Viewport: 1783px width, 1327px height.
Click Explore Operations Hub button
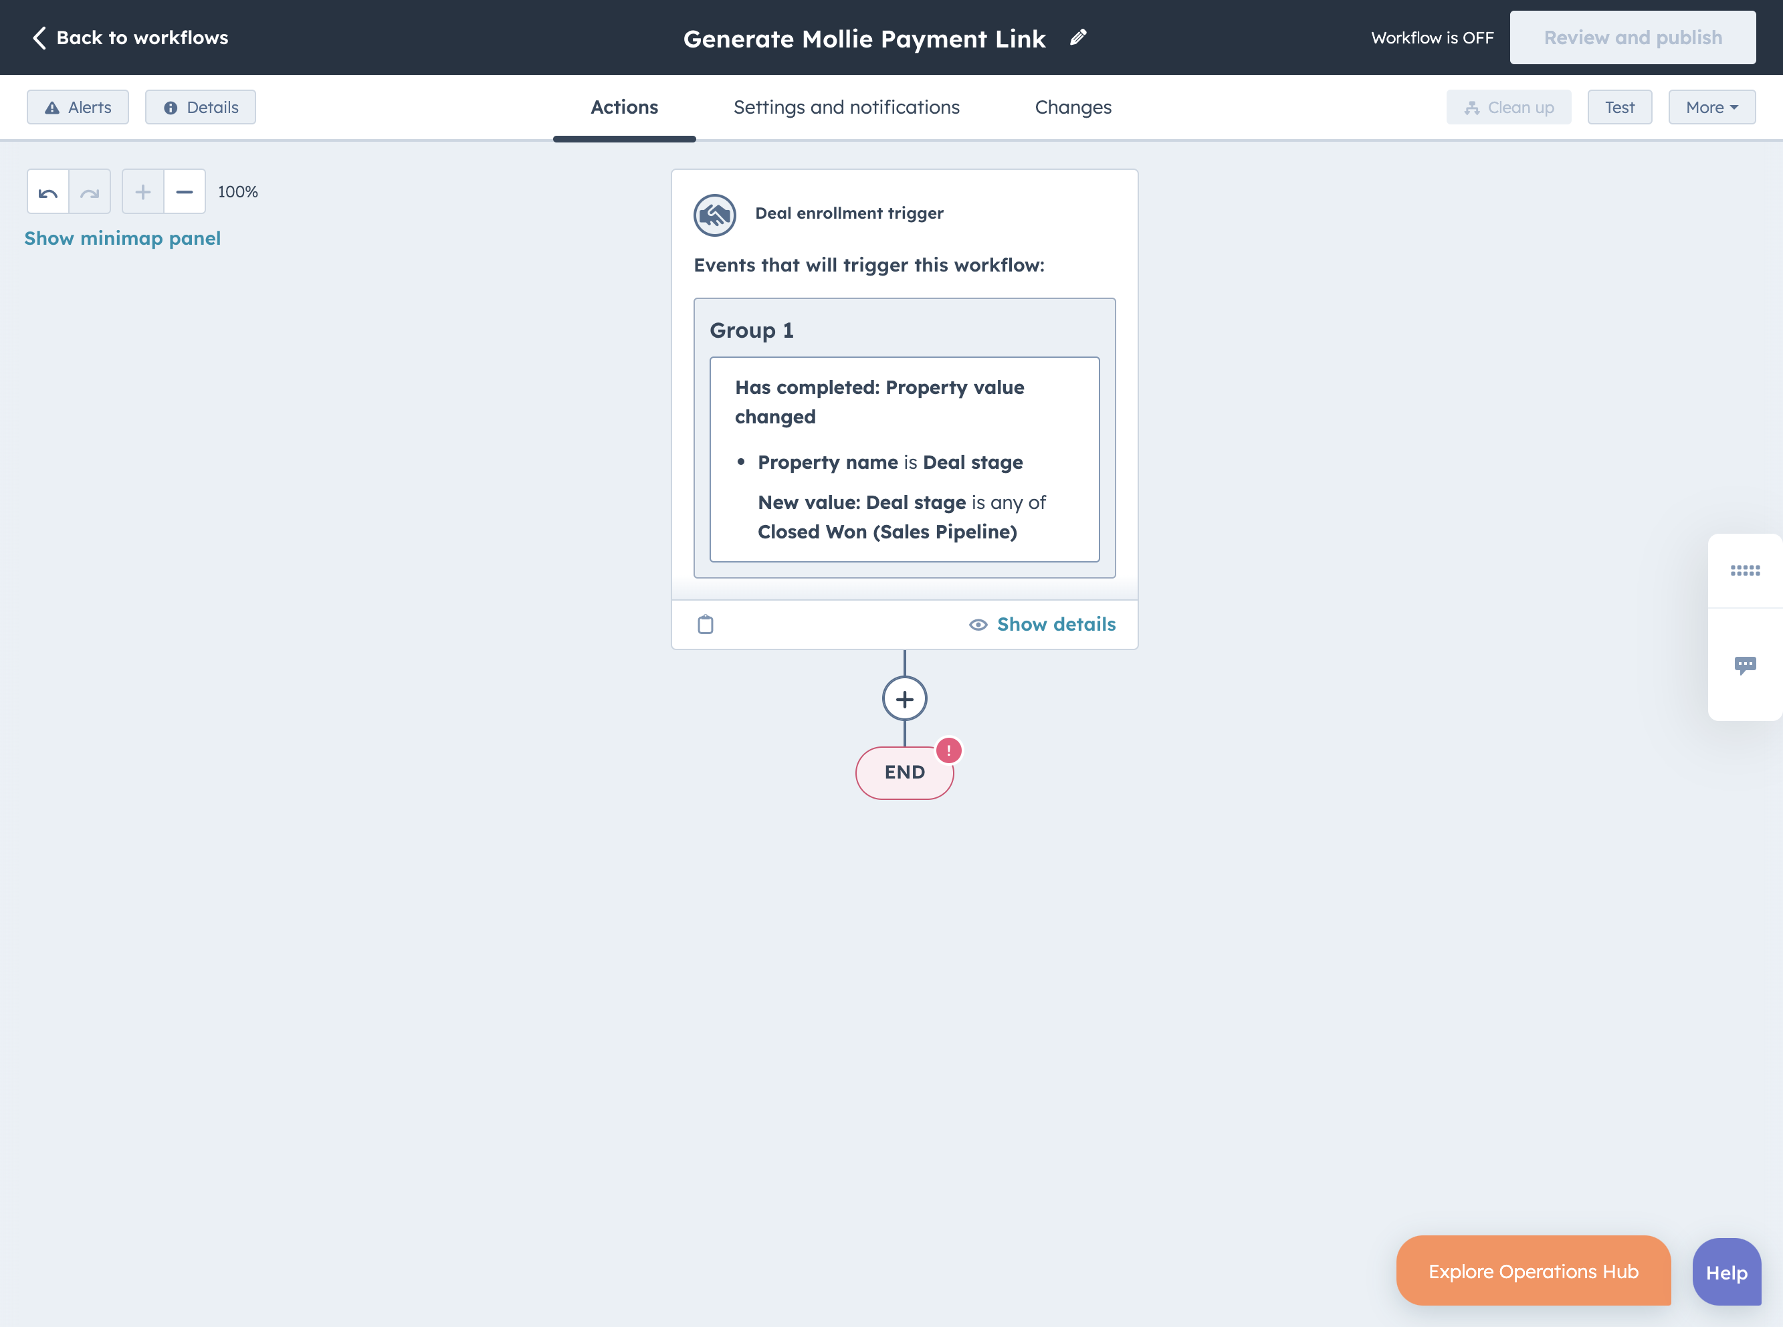coord(1534,1271)
